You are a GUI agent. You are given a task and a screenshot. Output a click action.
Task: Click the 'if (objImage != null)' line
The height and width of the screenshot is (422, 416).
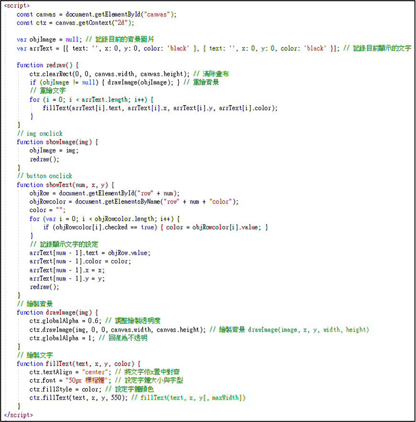pyautogui.click(x=124, y=82)
